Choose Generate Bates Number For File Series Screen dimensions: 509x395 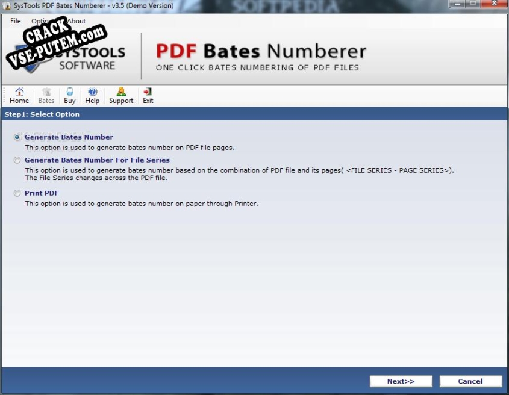(x=17, y=160)
